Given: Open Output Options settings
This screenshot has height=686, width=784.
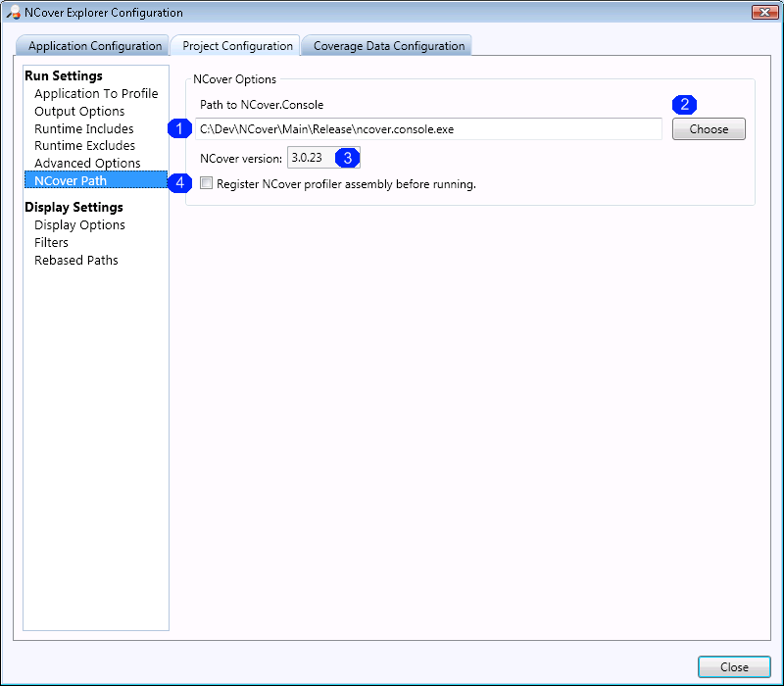Looking at the screenshot, I should pos(79,112).
